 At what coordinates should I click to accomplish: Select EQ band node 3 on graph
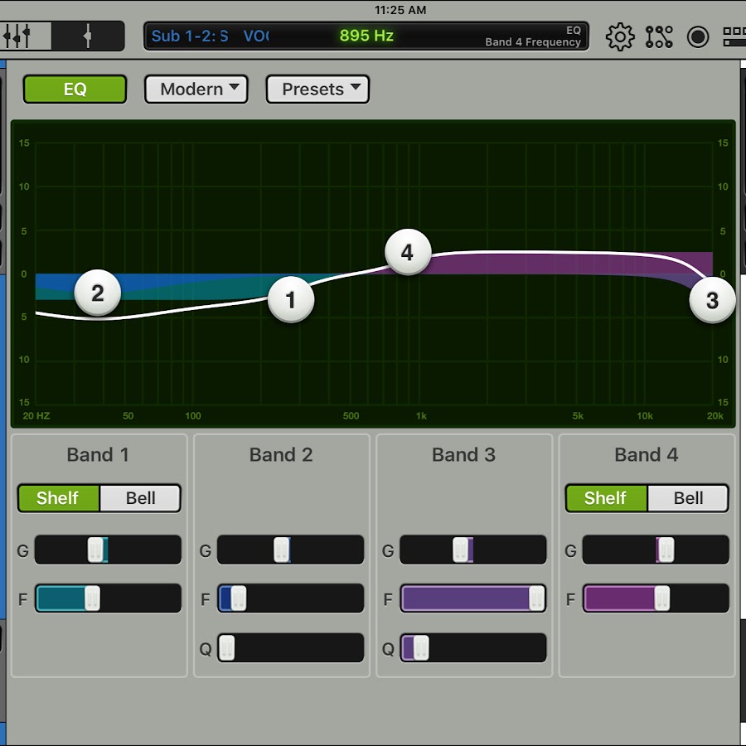[x=712, y=300]
